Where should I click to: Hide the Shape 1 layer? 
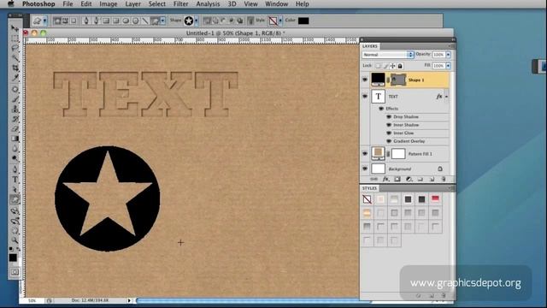pos(365,80)
